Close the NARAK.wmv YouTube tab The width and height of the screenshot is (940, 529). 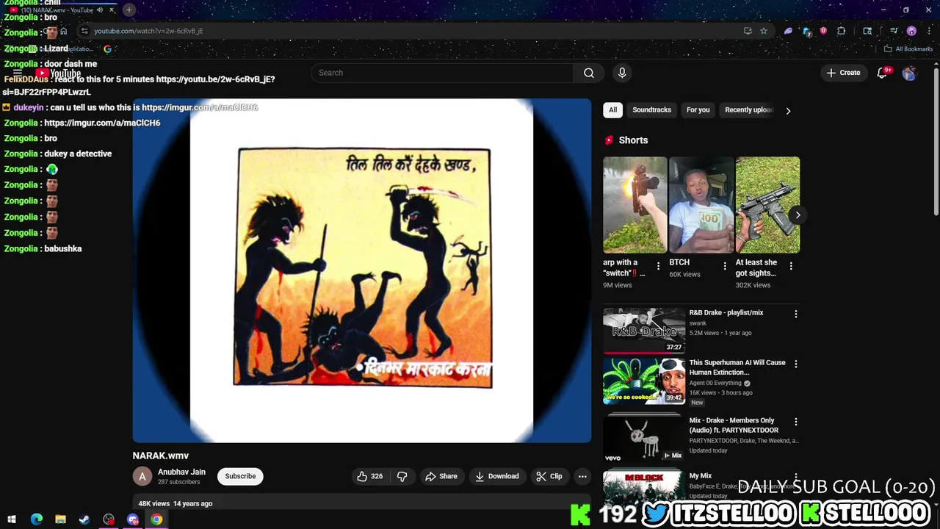112,10
